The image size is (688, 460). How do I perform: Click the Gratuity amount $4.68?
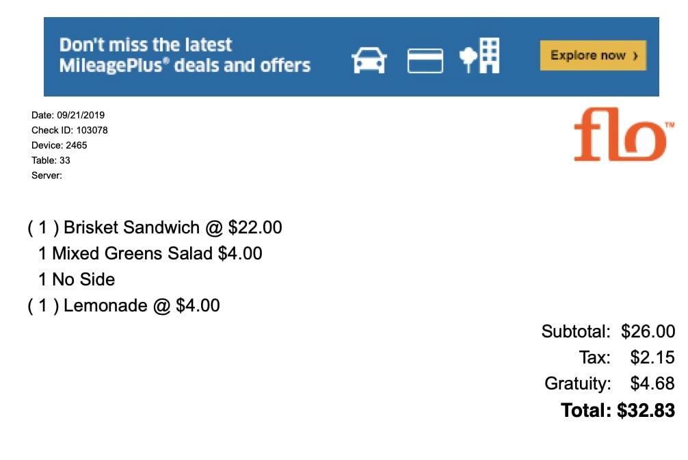pos(652,383)
